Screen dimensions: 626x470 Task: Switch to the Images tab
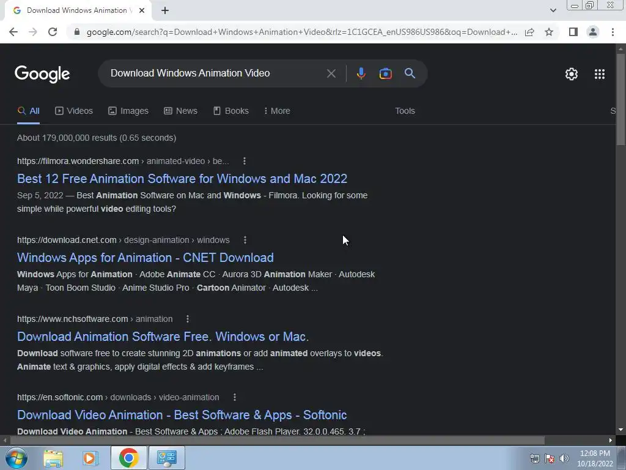click(128, 111)
